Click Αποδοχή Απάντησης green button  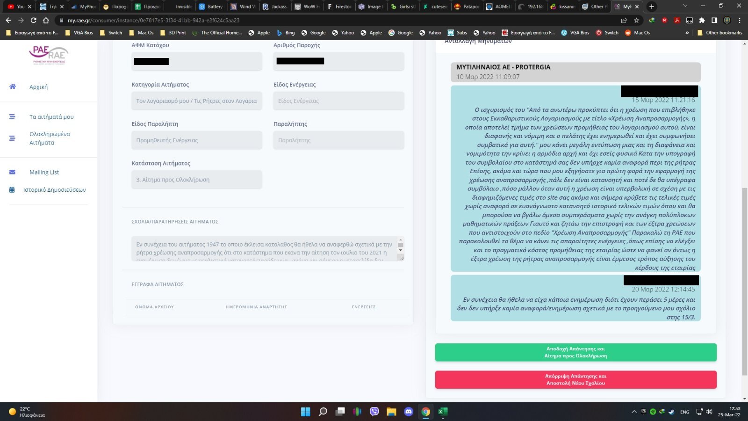click(x=575, y=352)
